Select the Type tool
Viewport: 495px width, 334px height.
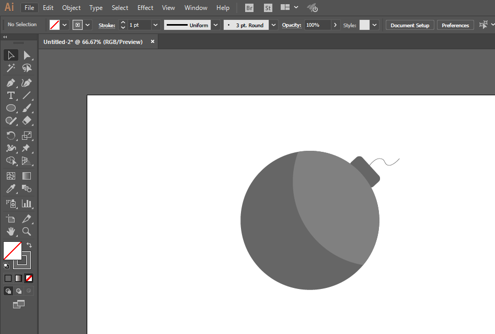tap(11, 95)
